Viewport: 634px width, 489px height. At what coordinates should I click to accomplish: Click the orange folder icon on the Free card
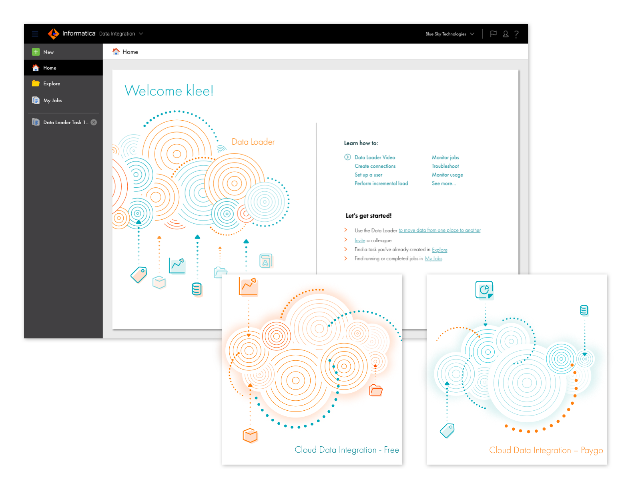[376, 390]
